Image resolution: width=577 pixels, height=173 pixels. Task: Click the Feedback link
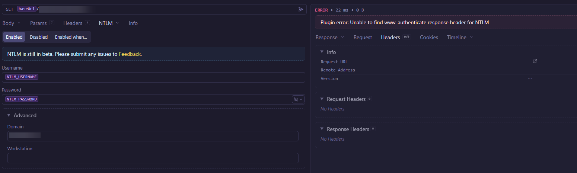(130, 54)
